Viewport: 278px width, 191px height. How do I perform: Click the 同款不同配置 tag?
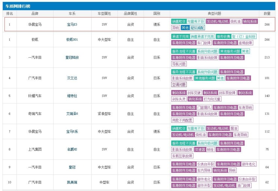coord(182,120)
